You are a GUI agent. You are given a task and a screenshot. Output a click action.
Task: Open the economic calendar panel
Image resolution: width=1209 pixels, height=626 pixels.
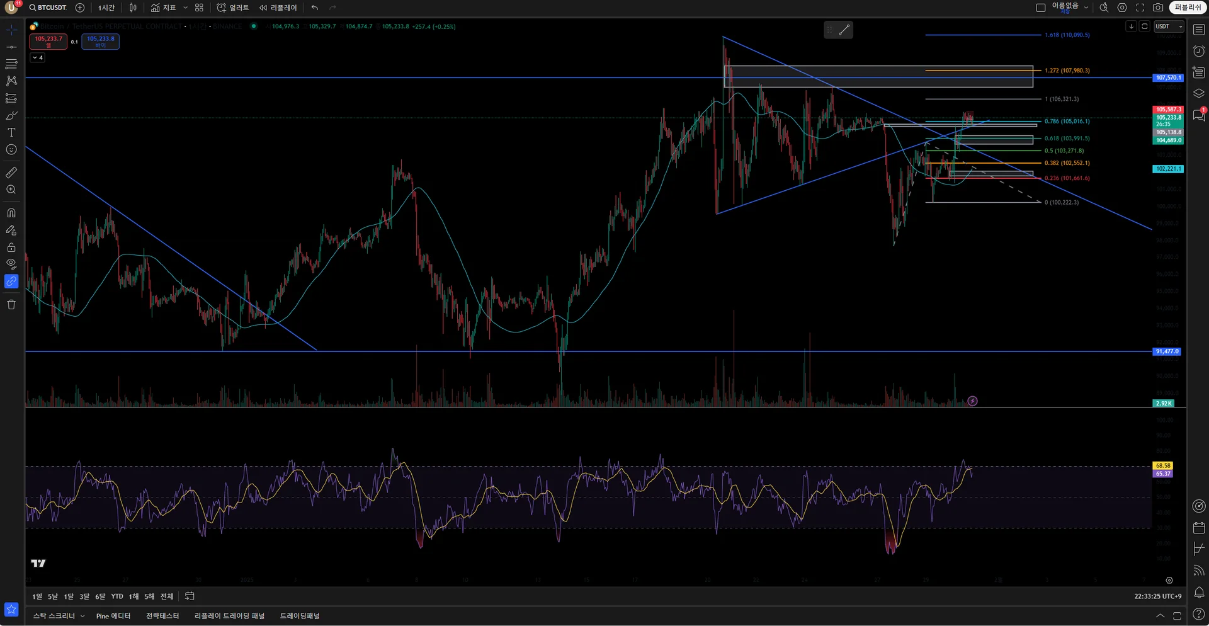click(1199, 528)
